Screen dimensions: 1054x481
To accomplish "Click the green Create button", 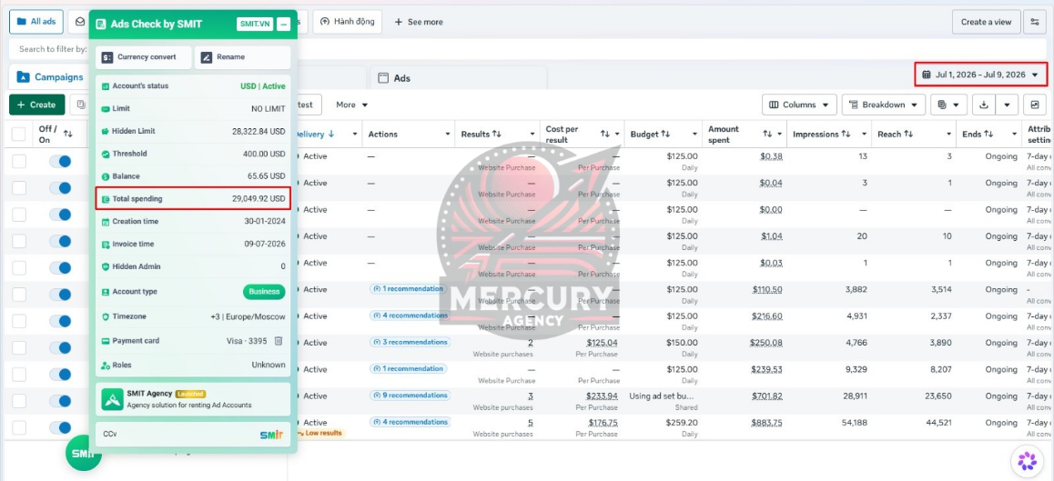I will click(37, 105).
